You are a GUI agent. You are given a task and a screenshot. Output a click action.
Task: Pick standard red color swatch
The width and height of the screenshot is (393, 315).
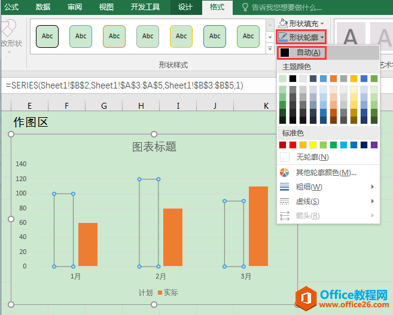tap(293, 145)
